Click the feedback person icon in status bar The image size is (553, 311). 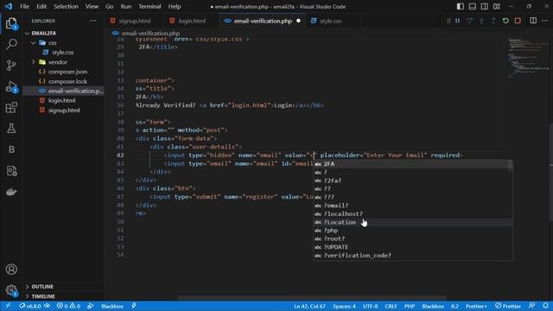click(x=532, y=306)
